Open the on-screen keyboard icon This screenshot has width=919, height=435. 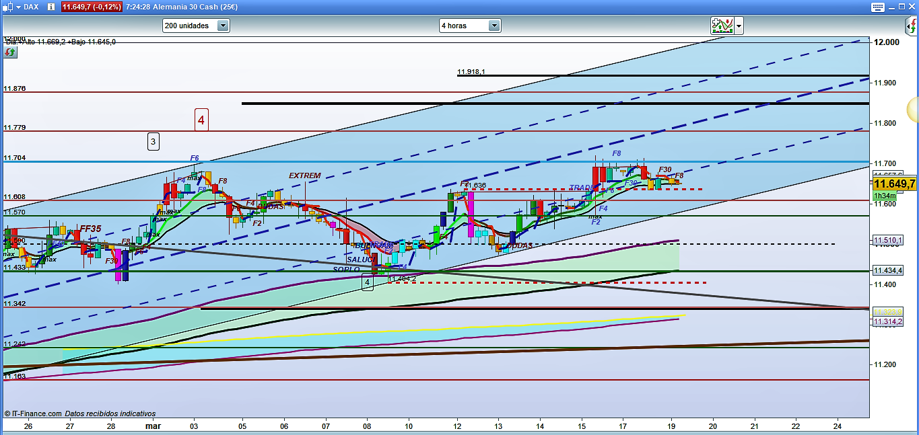pos(877,7)
